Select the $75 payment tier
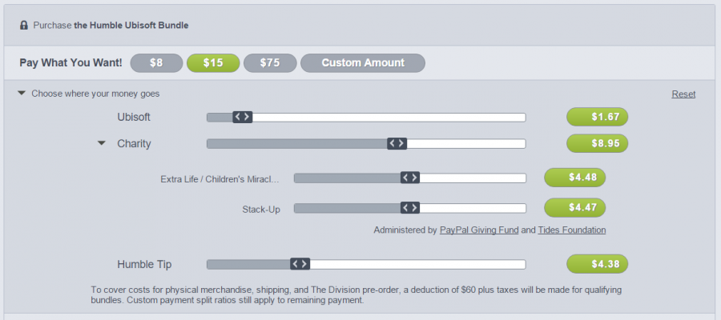Screen dimensions: 721x320 (x=270, y=62)
